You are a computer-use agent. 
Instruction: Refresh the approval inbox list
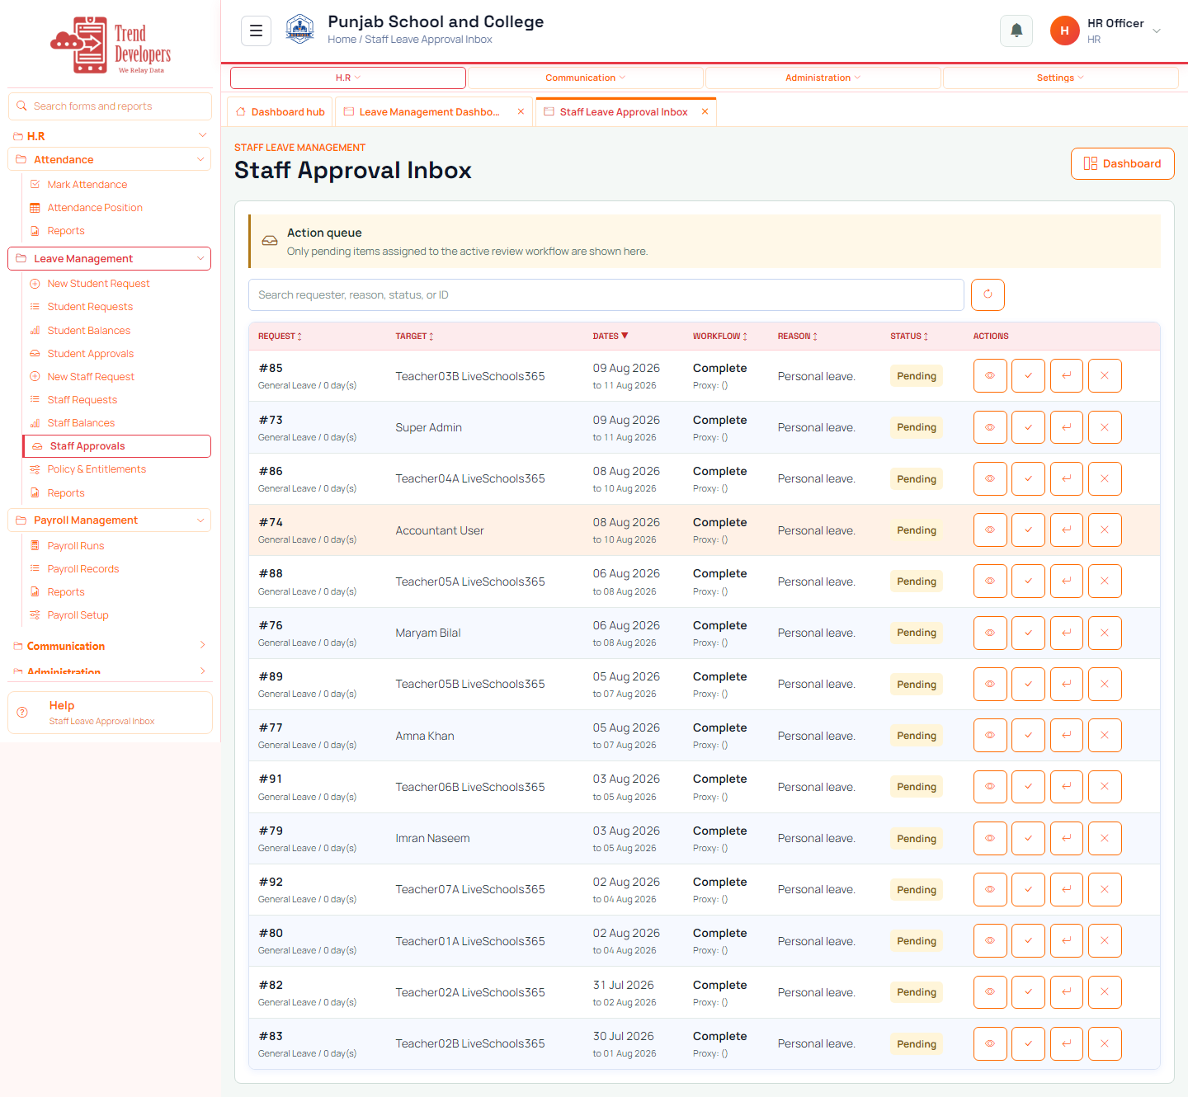988,294
